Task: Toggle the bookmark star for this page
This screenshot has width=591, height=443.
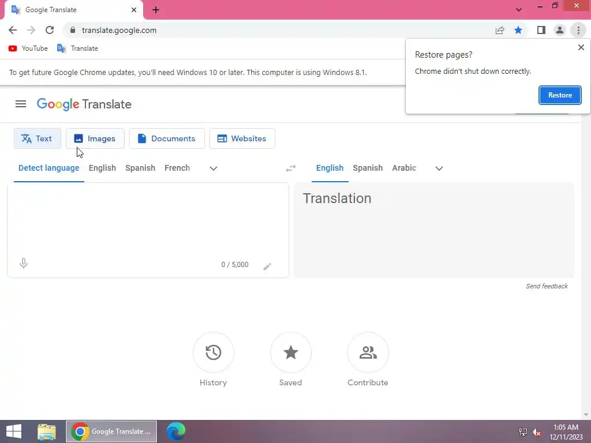Action: pyautogui.click(x=518, y=30)
